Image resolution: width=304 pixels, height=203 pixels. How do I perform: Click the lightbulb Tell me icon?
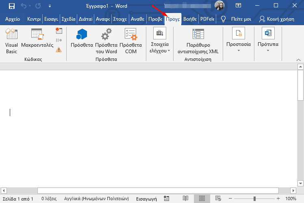224,19
